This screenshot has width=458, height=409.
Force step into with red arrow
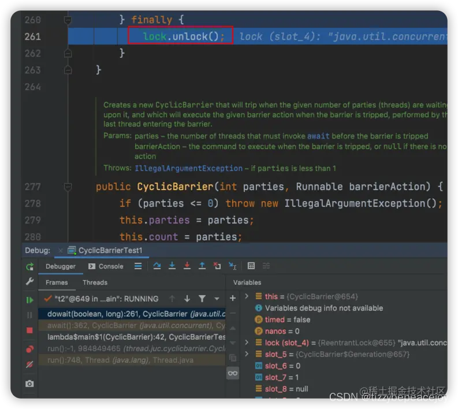(x=187, y=266)
